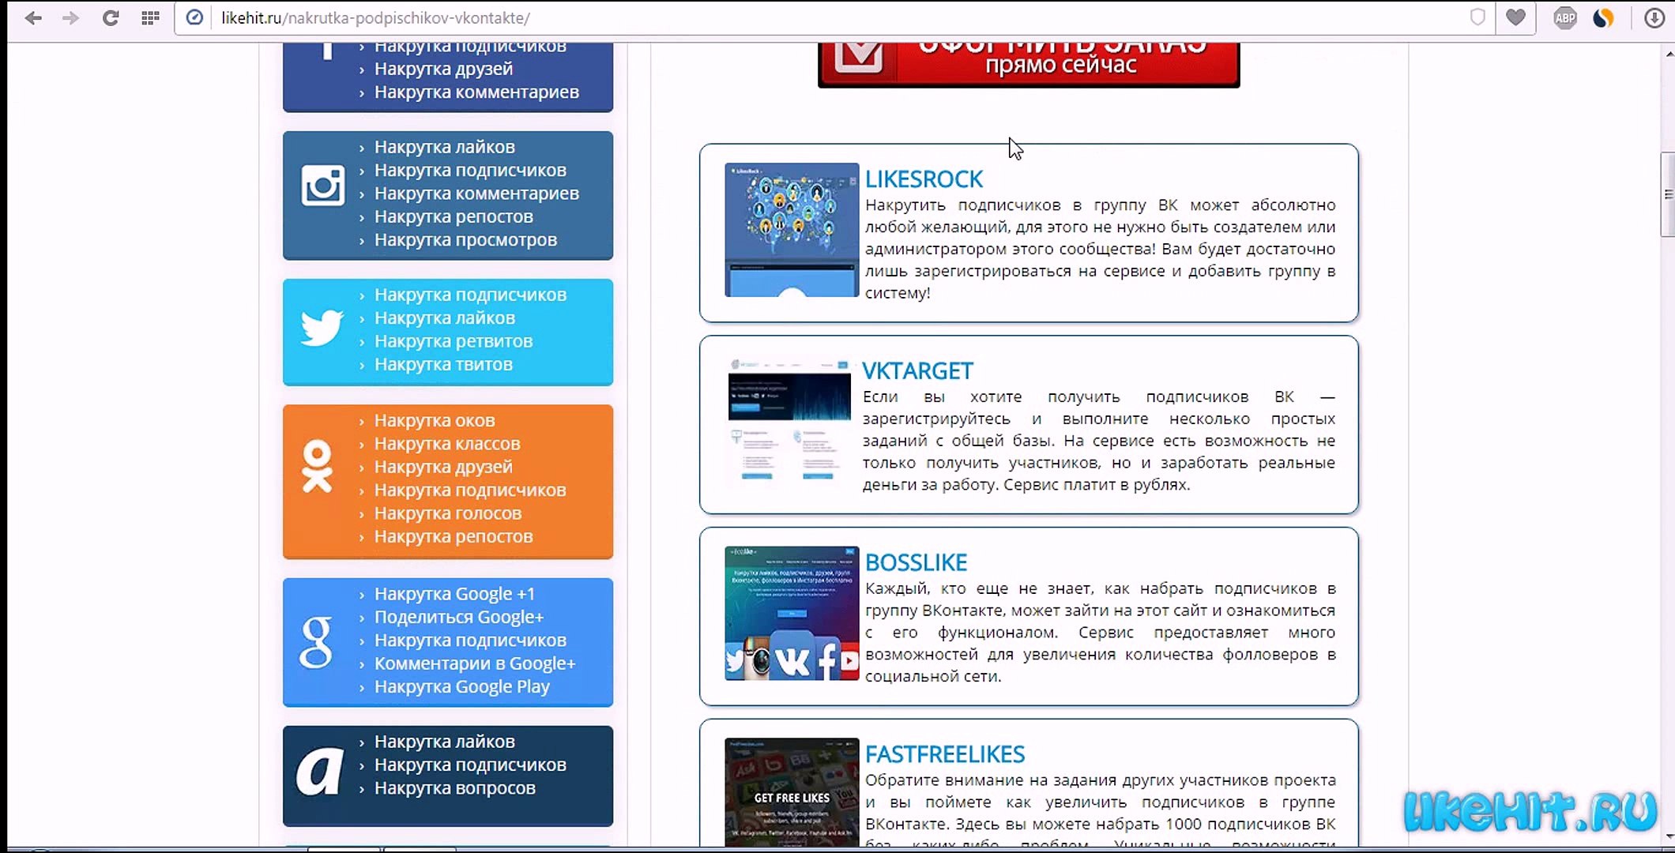1675x853 pixels.
Task: Open Instagram 'Накрутка подписчиков' link
Action: 470,171
